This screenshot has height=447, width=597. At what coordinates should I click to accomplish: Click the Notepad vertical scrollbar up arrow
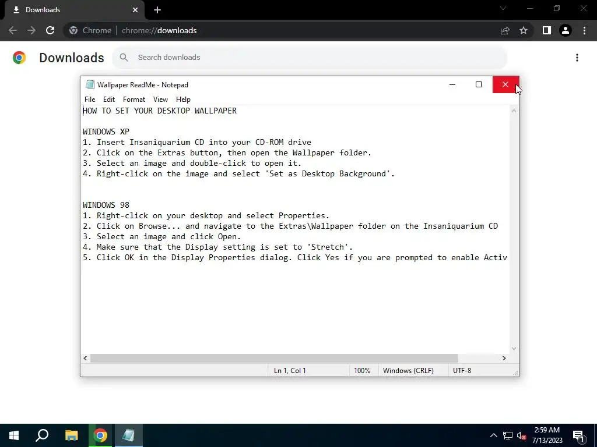point(514,111)
